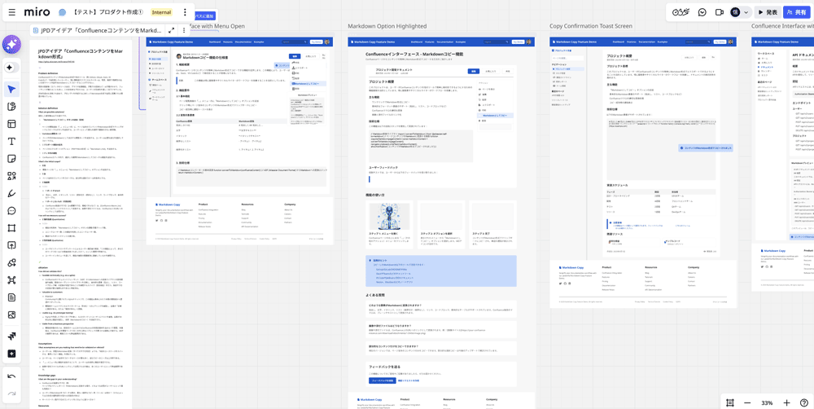This screenshot has height=409, width=814.
Task: Choose the Sticky note tool
Action: 11,159
